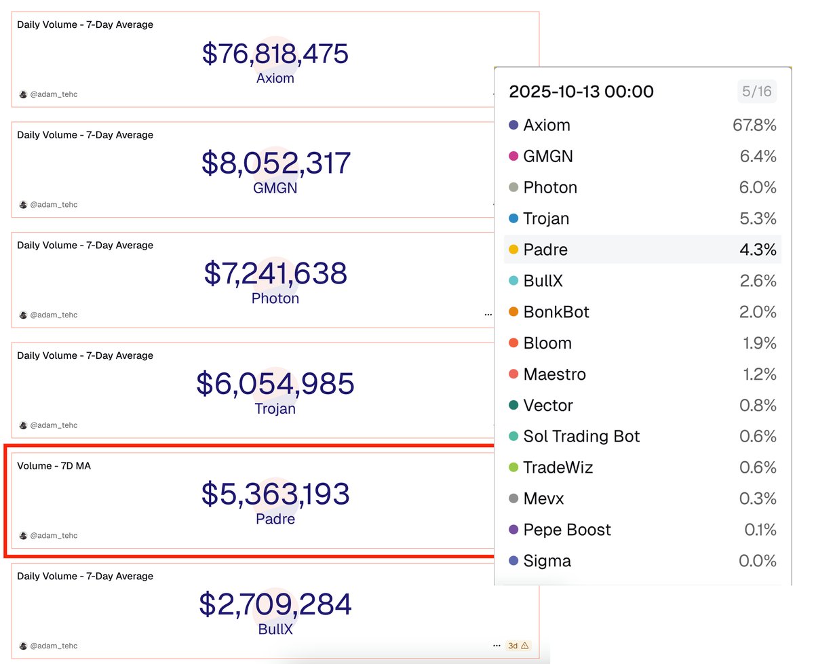This screenshot has width=814, height=664.
Task: Click the BullX teal legend dot
Action: coord(513,281)
